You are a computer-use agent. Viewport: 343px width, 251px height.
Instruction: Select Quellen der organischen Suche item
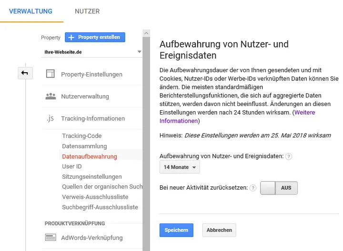[102, 187]
